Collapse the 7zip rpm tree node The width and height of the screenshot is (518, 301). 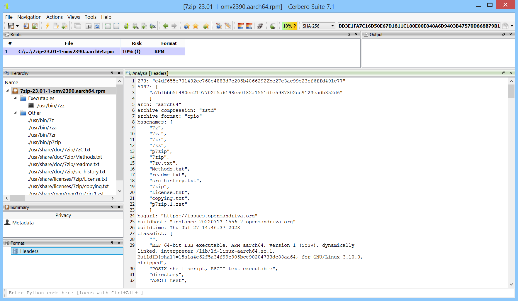(7, 91)
